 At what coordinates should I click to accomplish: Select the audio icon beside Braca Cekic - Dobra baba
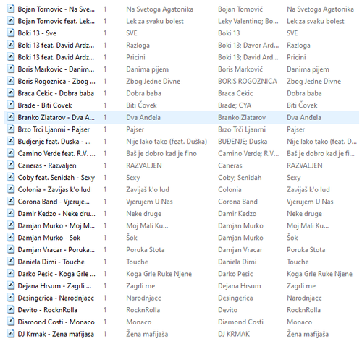(11, 93)
